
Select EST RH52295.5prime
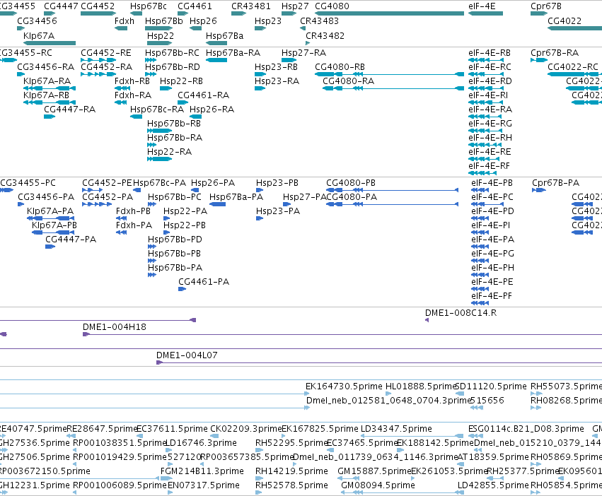point(291,443)
